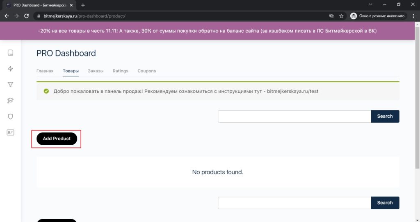The width and height of the screenshot is (420, 222).
Task: Go to the Coupons tab
Action: [146, 71]
